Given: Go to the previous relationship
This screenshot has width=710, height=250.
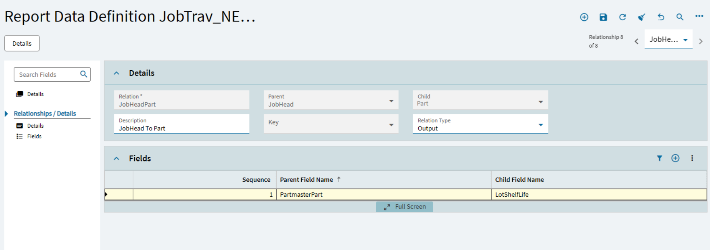Looking at the screenshot, I should click(636, 41).
